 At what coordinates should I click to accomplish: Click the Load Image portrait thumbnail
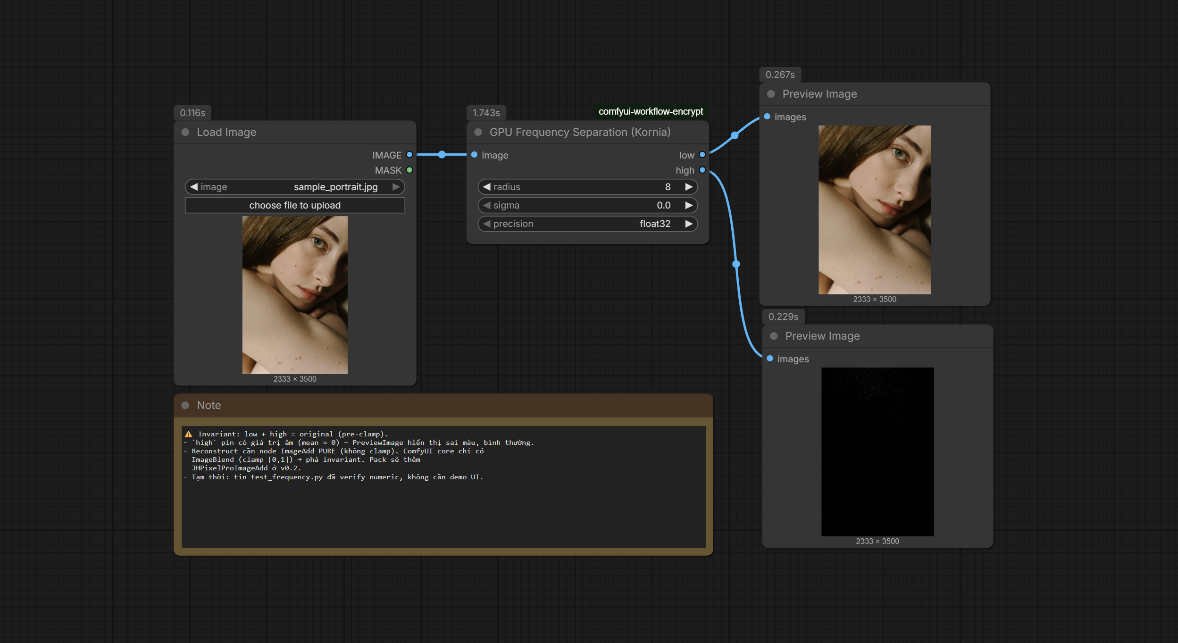point(295,295)
